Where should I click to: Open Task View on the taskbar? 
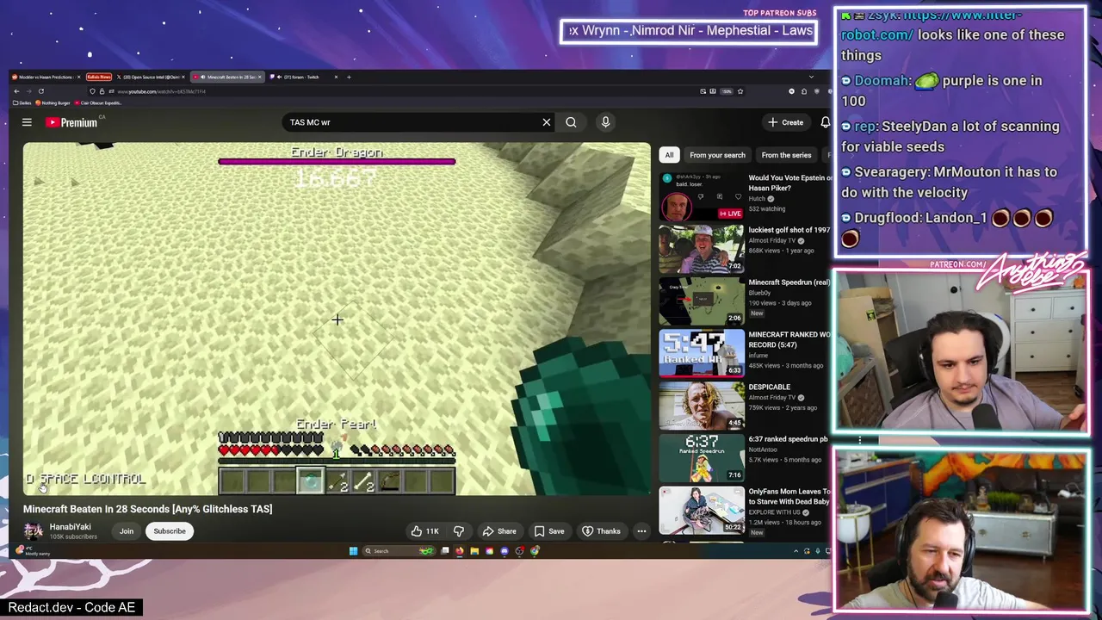tap(445, 551)
